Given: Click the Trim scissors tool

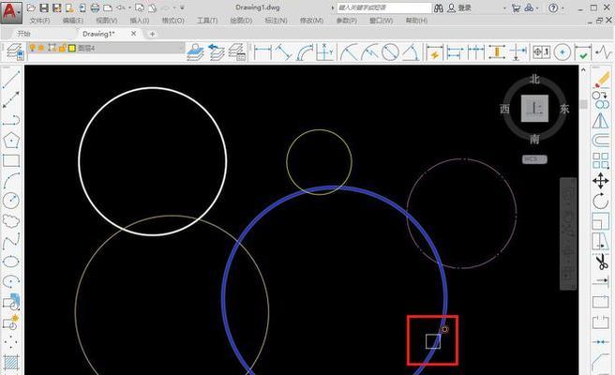Looking at the screenshot, I should pos(602,262).
